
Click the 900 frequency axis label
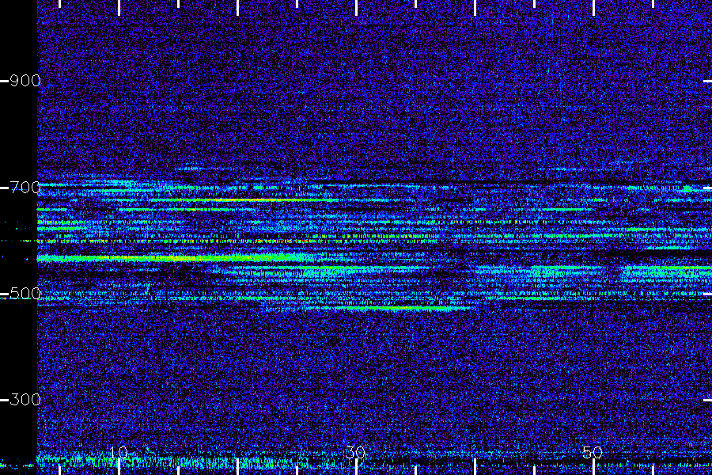(25, 81)
